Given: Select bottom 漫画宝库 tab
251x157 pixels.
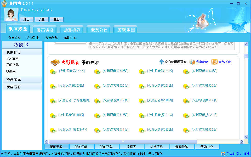Looking at the screenshot, I should coord(56,147).
